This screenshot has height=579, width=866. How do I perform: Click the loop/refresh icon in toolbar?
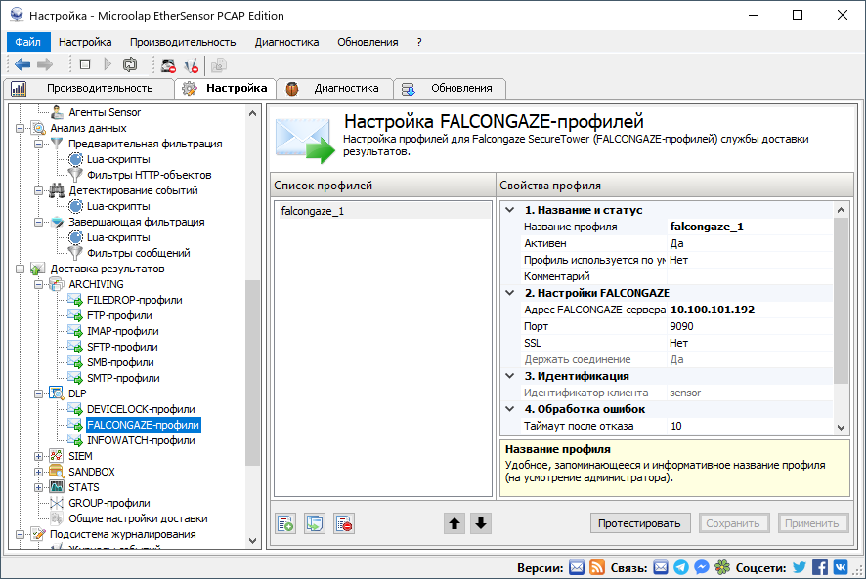point(131,64)
